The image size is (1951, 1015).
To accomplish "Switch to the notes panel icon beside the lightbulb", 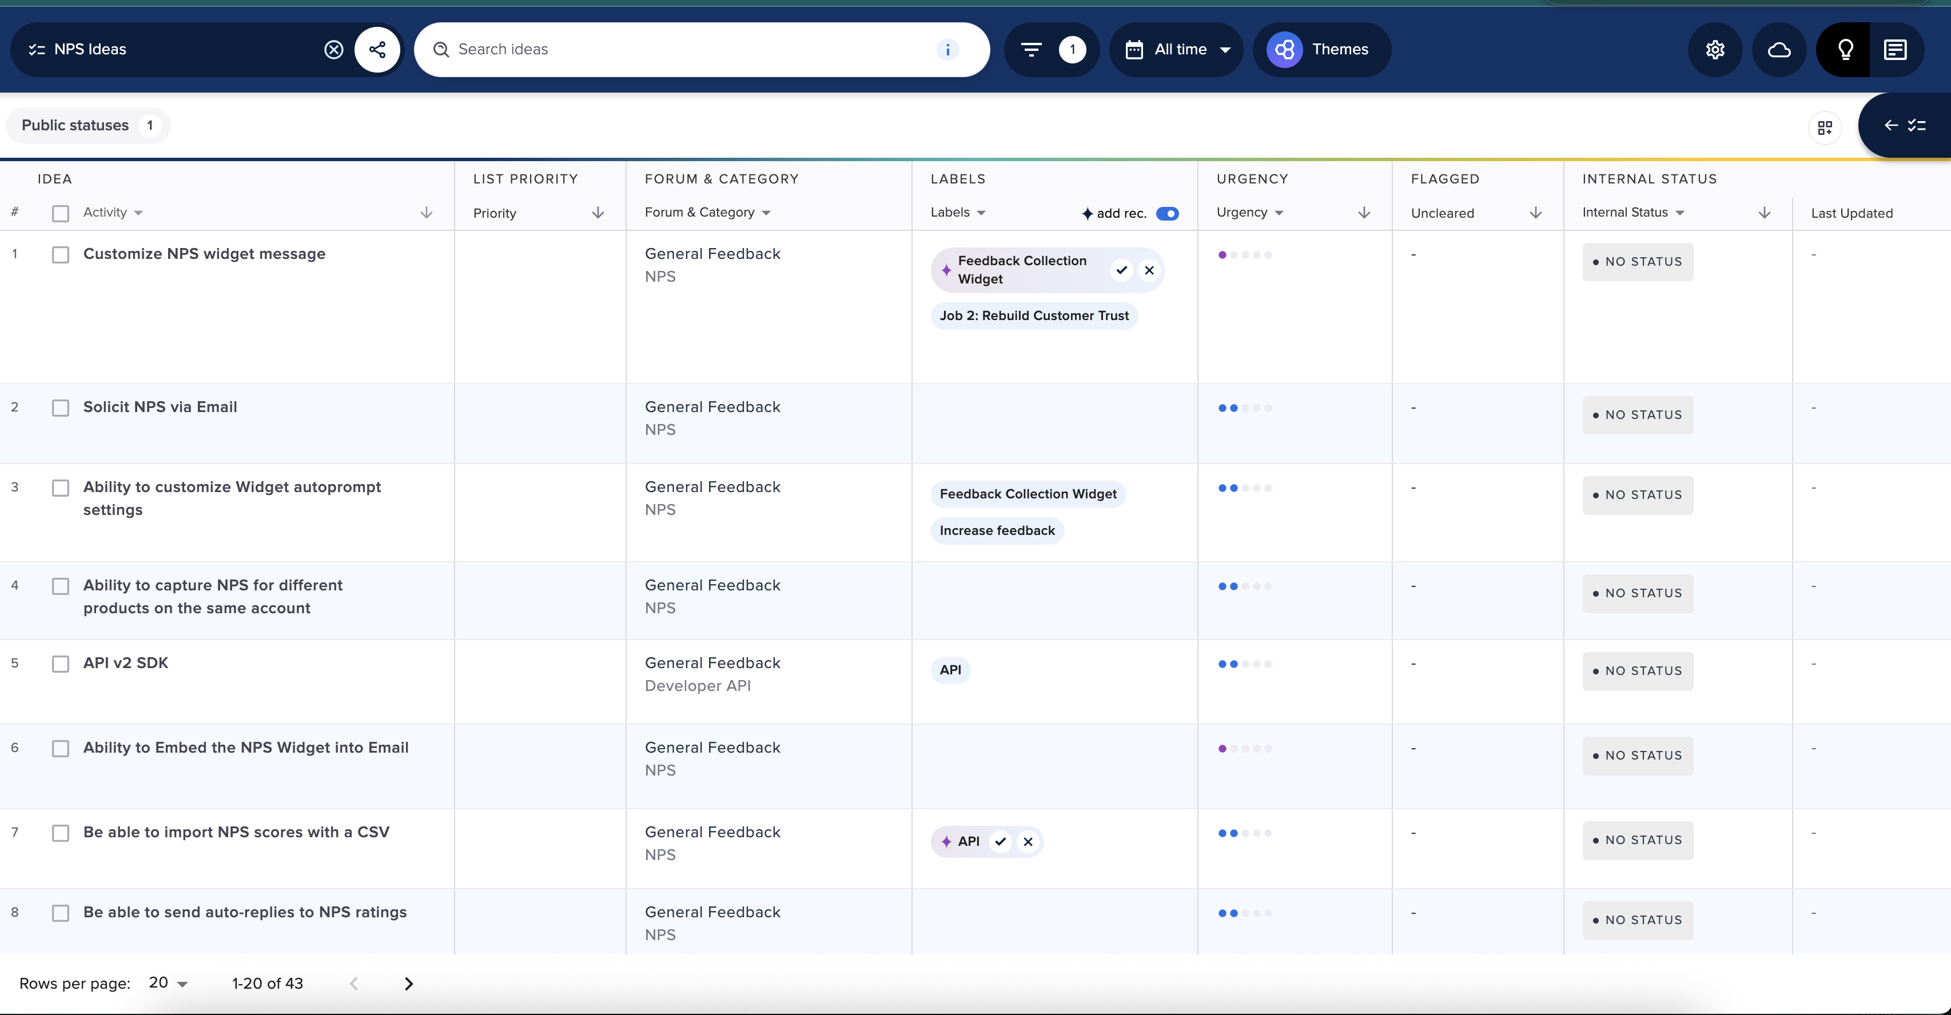I will tap(1896, 49).
